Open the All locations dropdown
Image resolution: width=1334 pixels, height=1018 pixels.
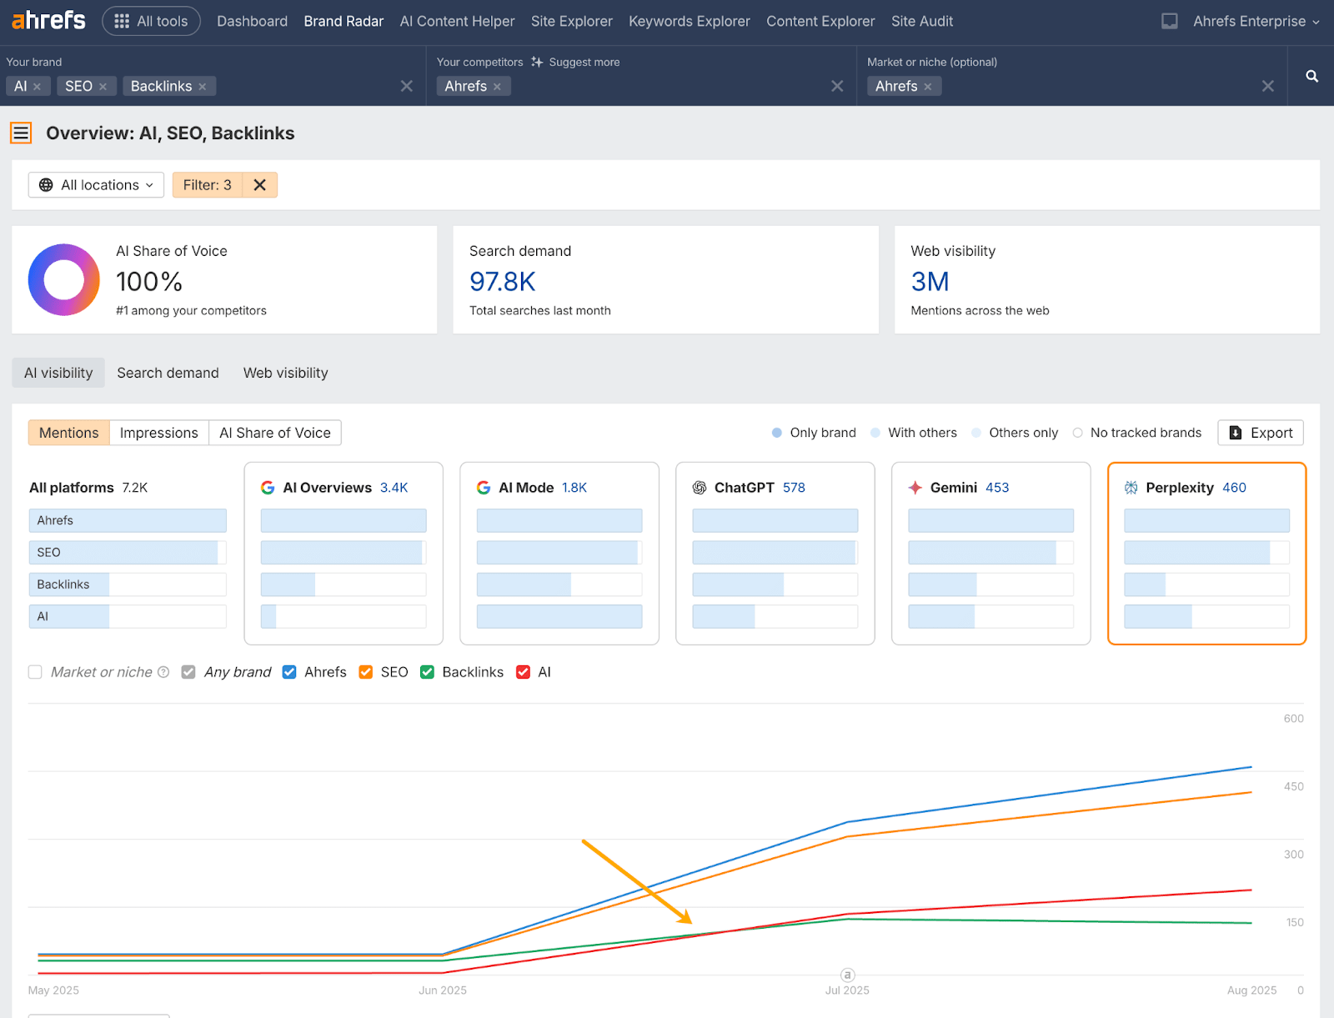click(95, 184)
